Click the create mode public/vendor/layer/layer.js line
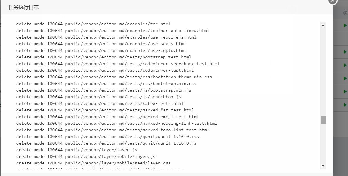This screenshot has height=176, width=348. coord(77,150)
